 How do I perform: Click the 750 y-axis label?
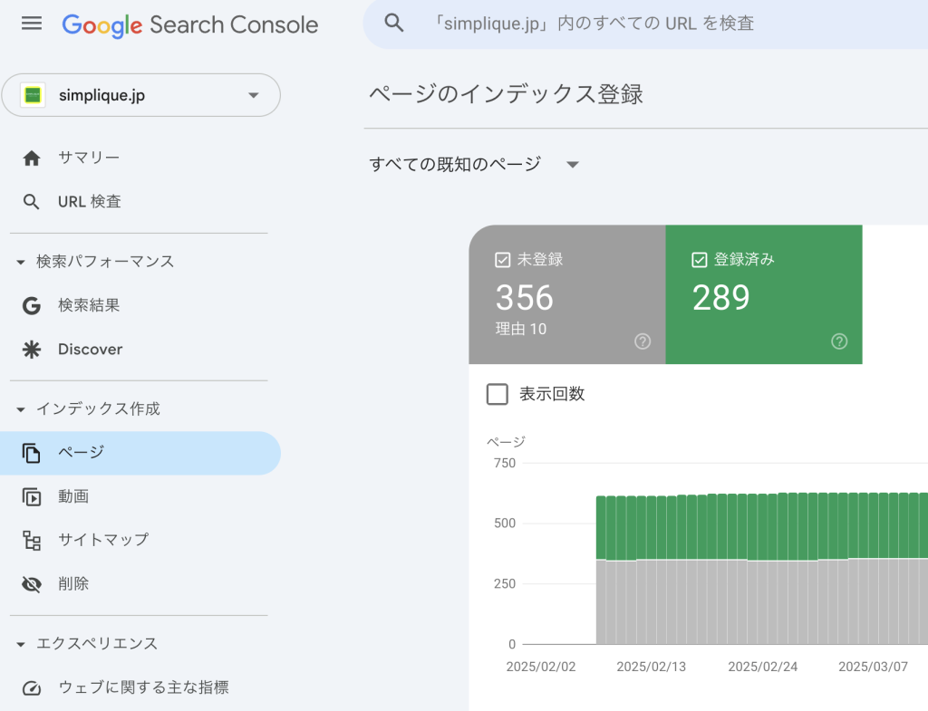pyautogui.click(x=505, y=463)
